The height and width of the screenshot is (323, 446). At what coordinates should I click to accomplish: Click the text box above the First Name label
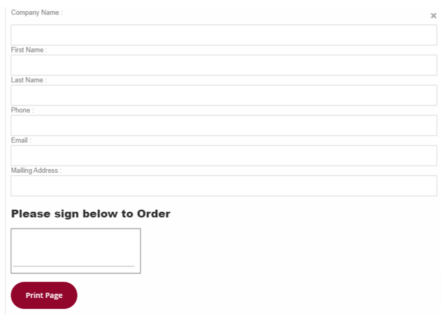pyautogui.click(x=224, y=35)
